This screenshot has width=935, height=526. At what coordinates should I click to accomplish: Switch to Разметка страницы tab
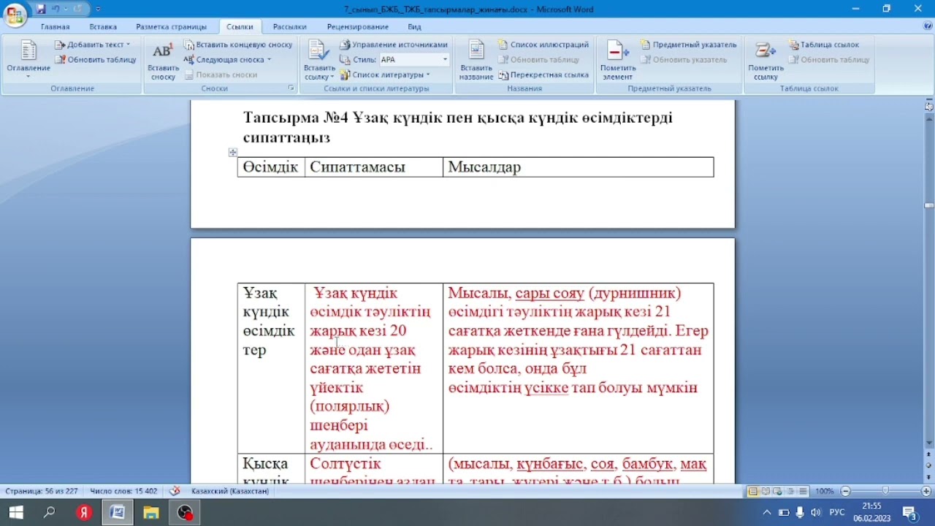[x=172, y=27]
